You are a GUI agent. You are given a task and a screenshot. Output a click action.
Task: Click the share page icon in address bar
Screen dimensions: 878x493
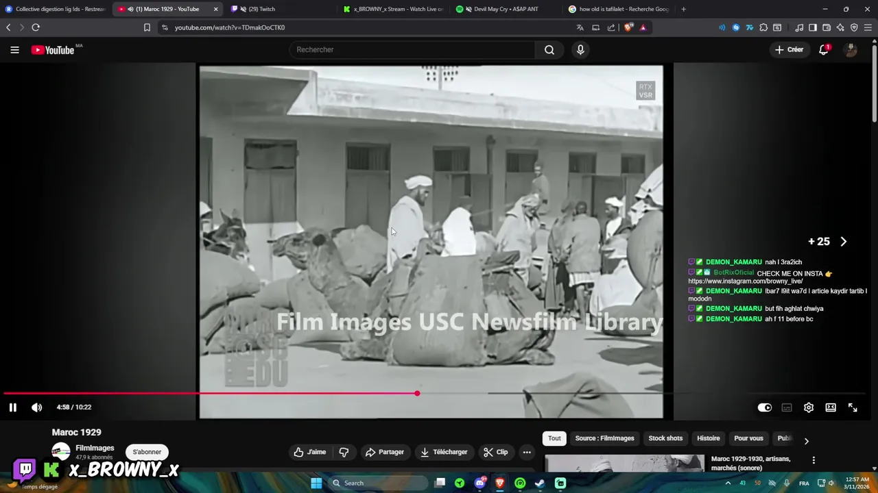[611, 27]
